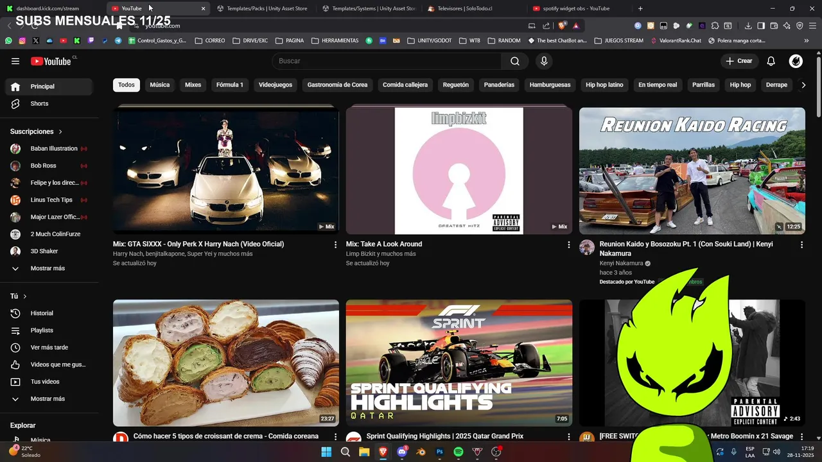The height and width of the screenshot is (462, 822).
Task: Open HERRAMIENTAS bookmarks folder
Action: click(x=335, y=40)
